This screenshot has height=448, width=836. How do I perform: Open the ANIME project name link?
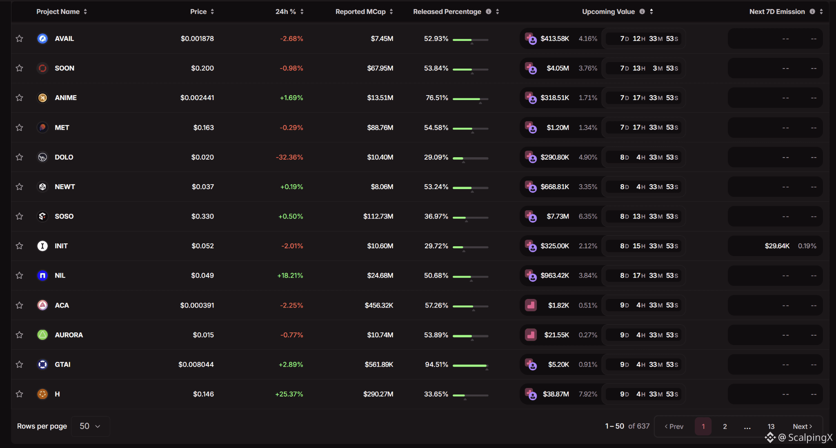tap(66, 98)
